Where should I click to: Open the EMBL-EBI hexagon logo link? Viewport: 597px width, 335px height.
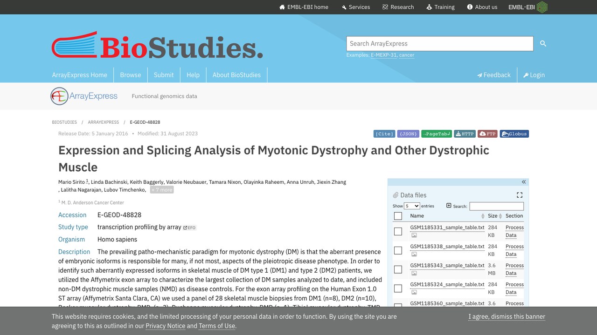[528, 7]
